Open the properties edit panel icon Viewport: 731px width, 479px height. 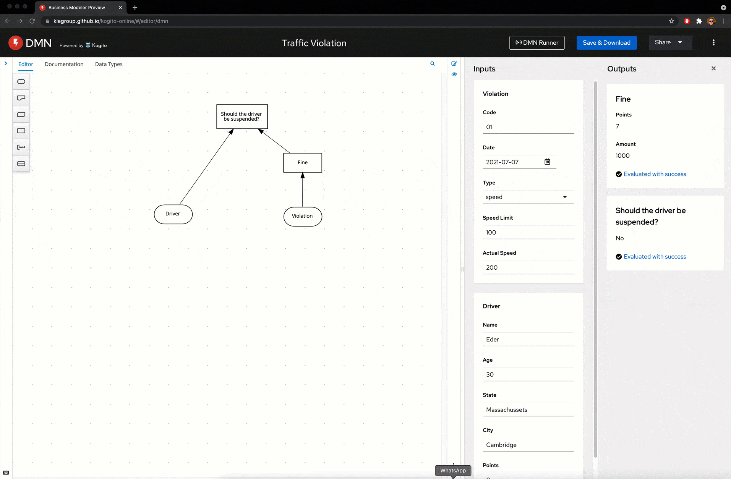point(454,64)
